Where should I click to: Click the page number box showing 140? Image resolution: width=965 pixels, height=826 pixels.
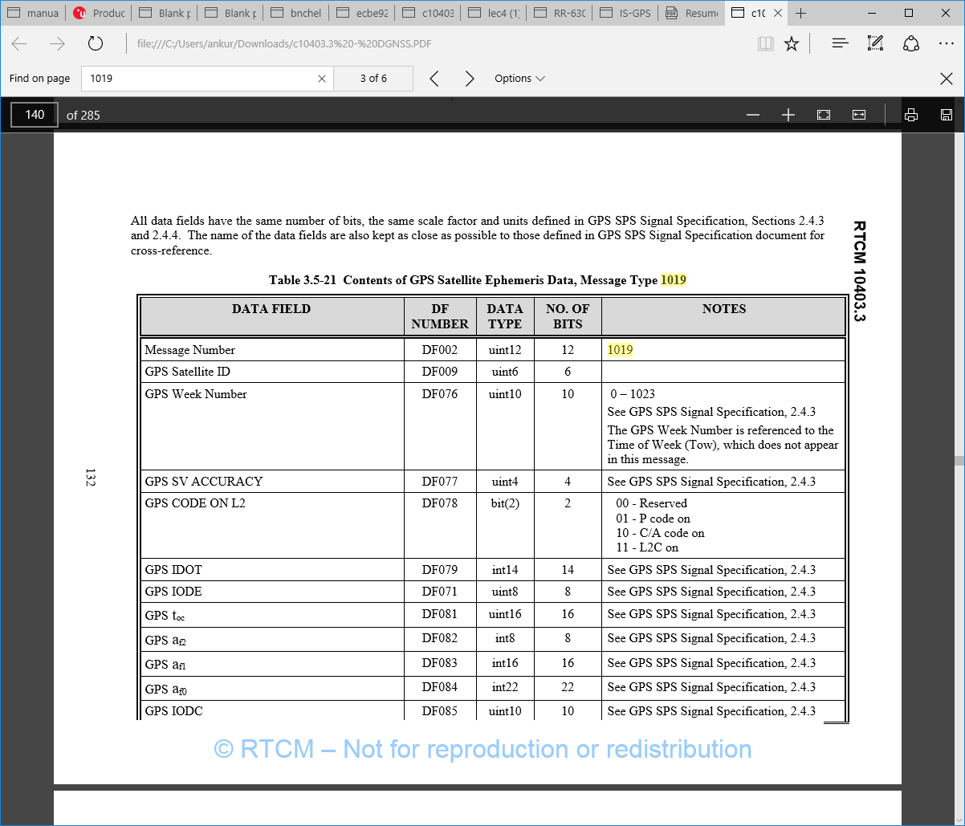click(x=35, y=115)
